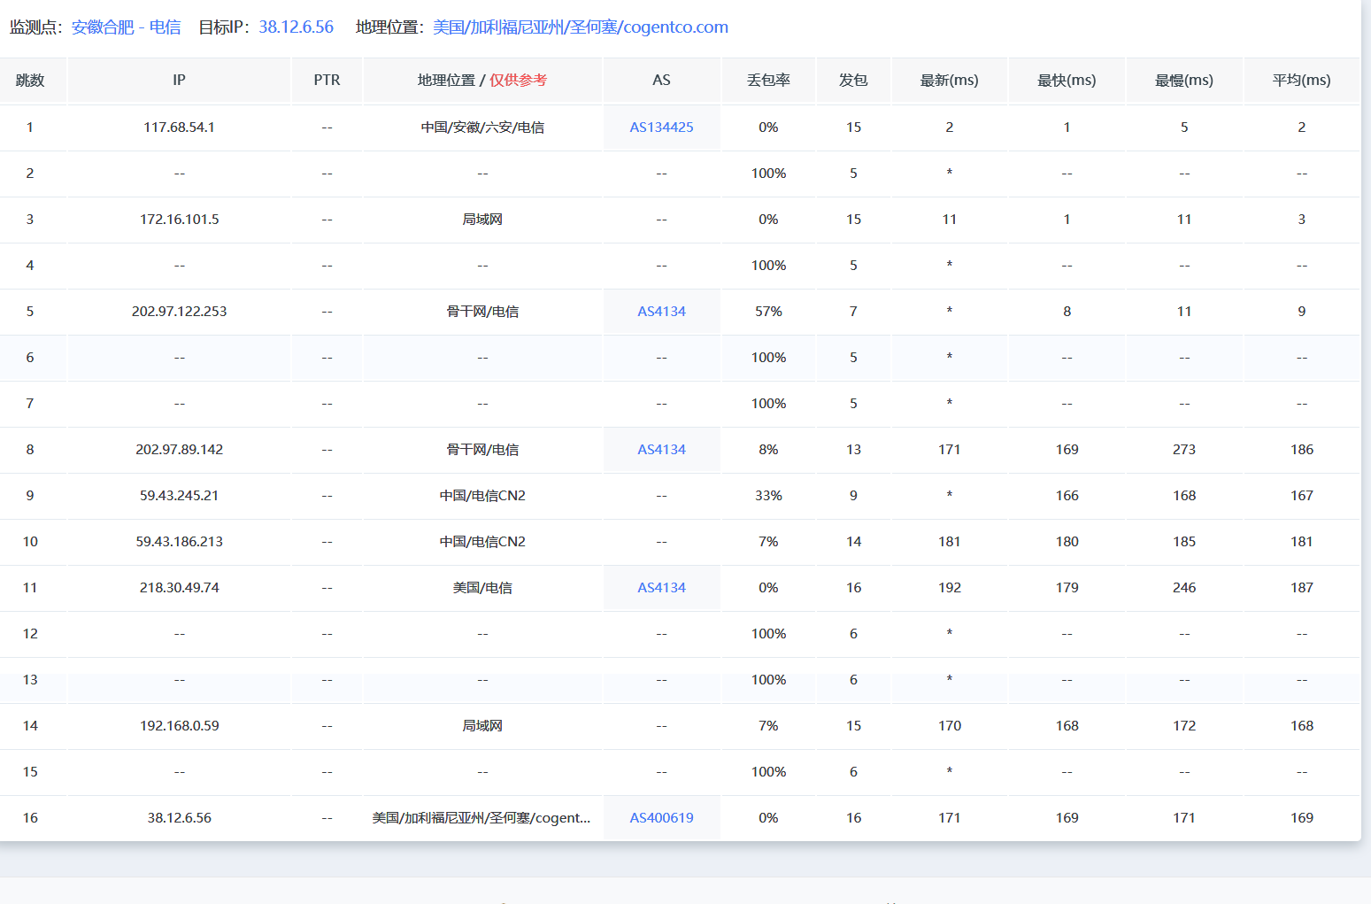Screen dimensions: 1371x904
Task: Select the IP cell 117.68.54.1
Action: (179, 127)
